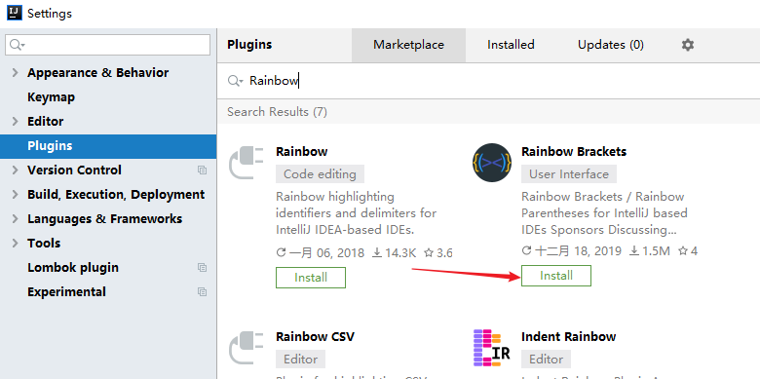Expand the Version Control settings node
760x379 pixels.
click(15, 171)
